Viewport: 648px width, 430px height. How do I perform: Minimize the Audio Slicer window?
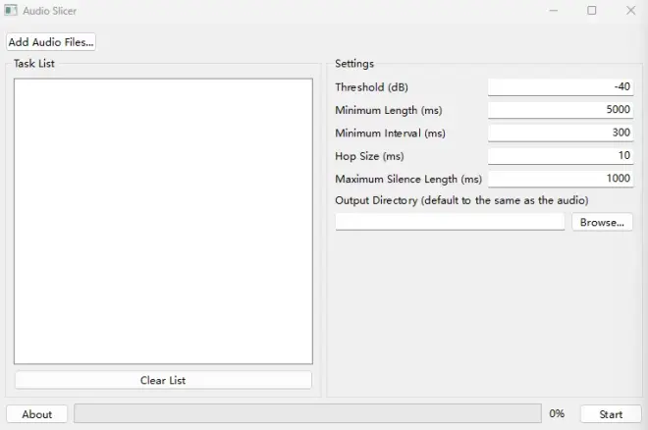coord(554,11)
